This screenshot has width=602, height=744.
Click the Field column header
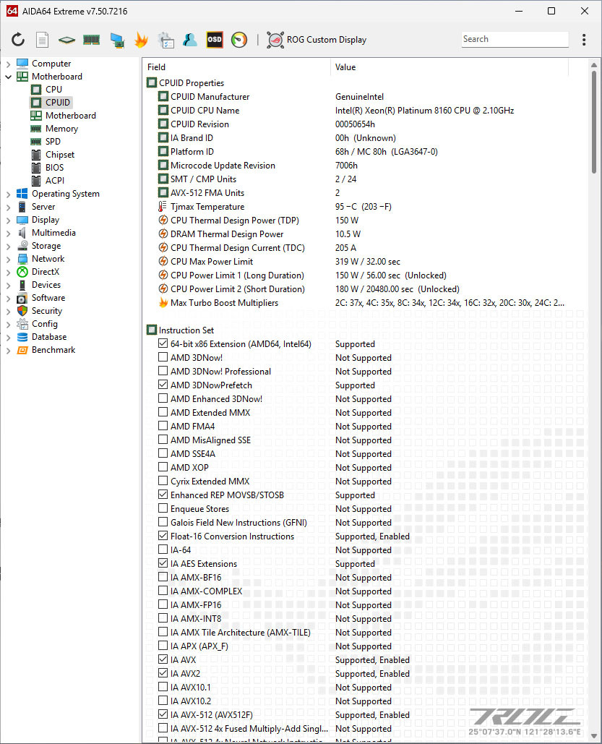point(236,67)
